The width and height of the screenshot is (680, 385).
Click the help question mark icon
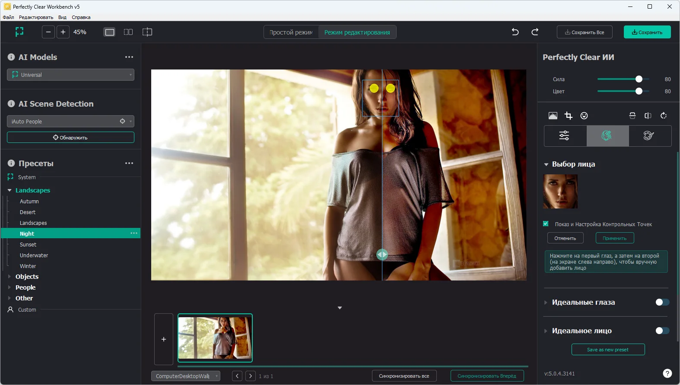coord(667,373)
